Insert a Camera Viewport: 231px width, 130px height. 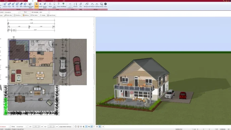tap(58, 5)
